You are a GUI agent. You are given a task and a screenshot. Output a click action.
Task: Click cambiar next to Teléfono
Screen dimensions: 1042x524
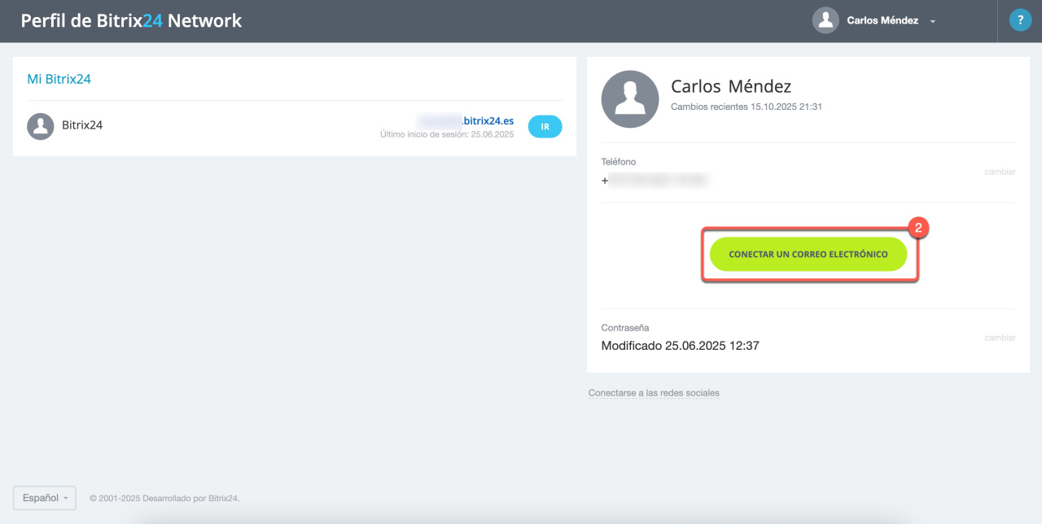click(1000, 172)
